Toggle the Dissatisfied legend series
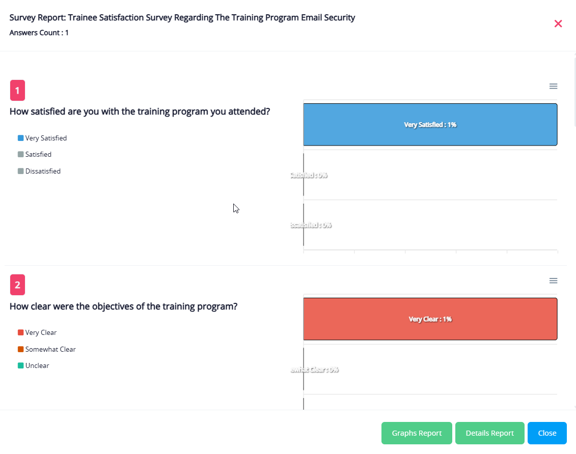Screen dimensions: 576x454 [x=43, y=171]
